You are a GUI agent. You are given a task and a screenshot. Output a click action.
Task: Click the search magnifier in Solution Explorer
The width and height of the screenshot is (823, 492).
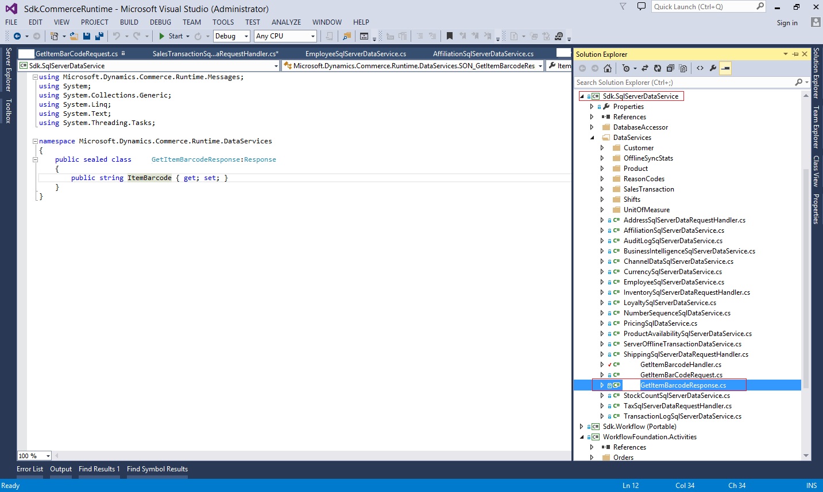pos(798,83)
